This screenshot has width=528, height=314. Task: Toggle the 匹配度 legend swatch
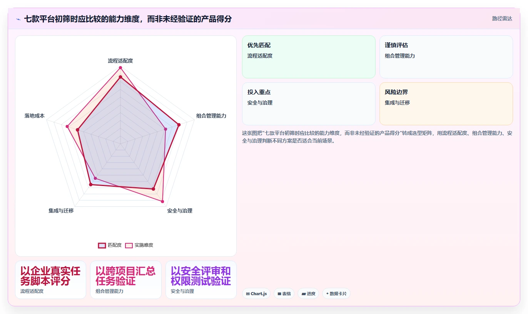[102, 246]
